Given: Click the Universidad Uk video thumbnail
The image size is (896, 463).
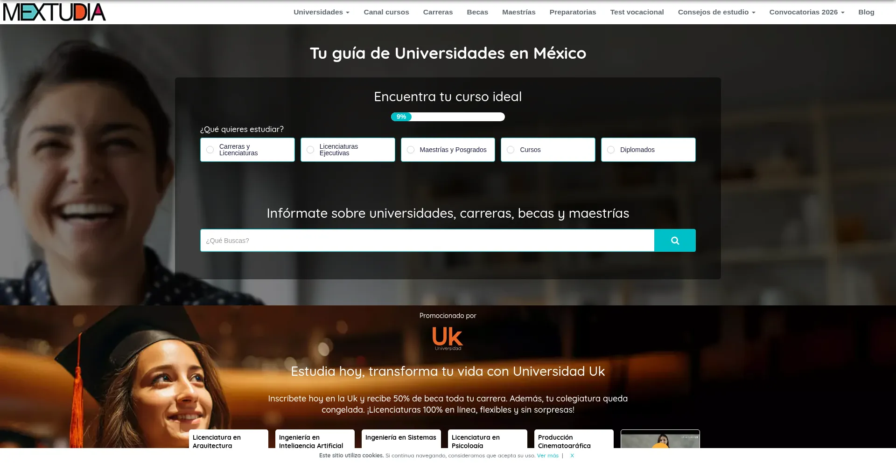Looking at the screenshot, I should tap(660, 439).
